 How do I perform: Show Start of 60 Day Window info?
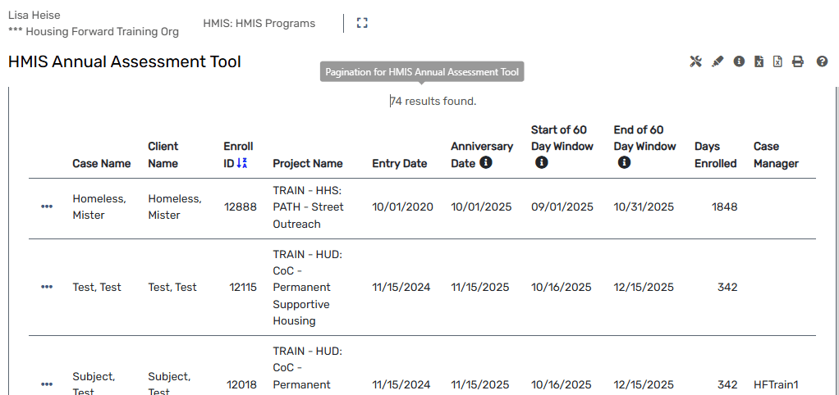[x=541, y=163]
